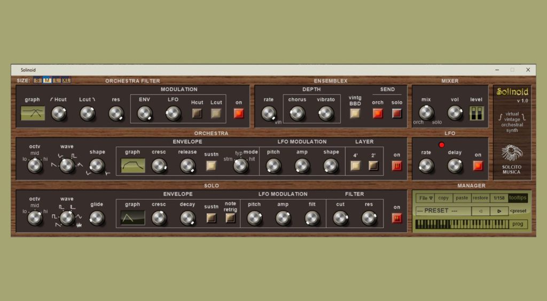Screen dimensions: 547x301
Task: Select size S option
Action: coord(37,80)
